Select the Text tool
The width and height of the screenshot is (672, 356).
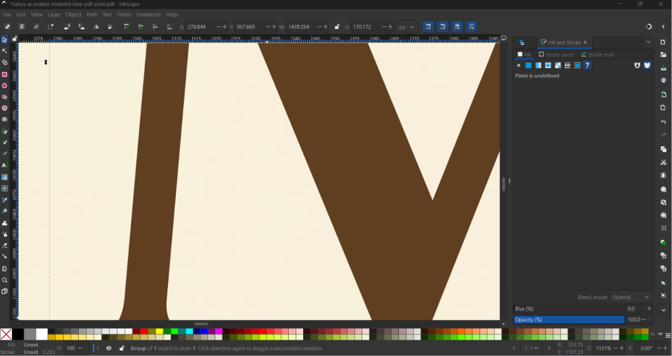point(5,165)
